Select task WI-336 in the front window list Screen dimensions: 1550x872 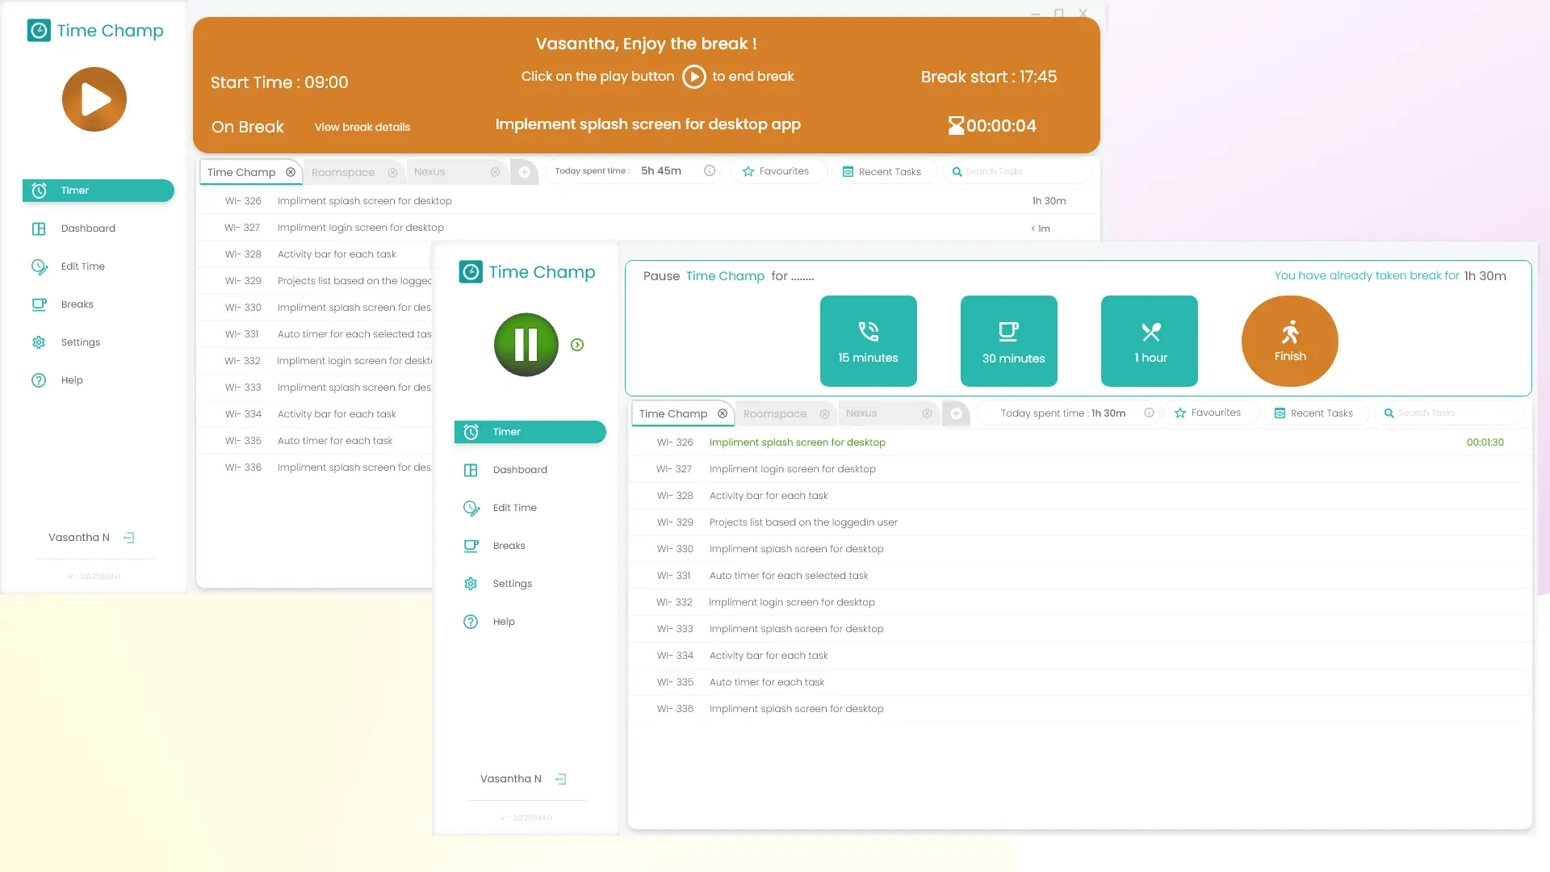1079,709
